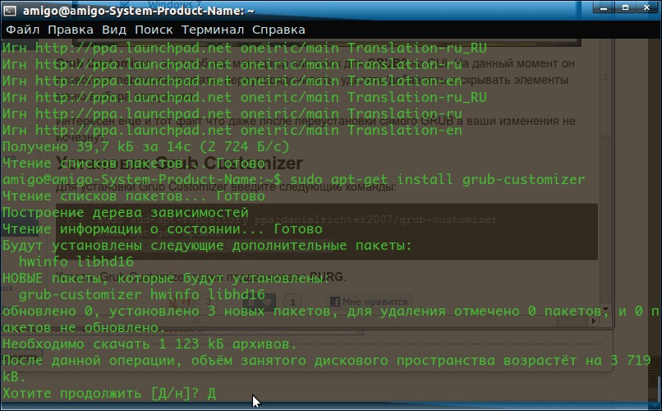
Task: Open the Справка menu
Action: pos(278,30)
